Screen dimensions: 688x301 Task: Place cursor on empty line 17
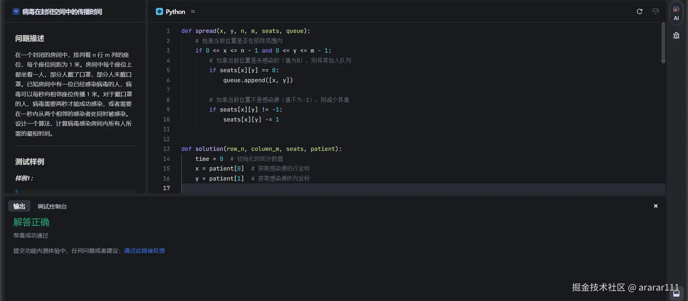423,188
